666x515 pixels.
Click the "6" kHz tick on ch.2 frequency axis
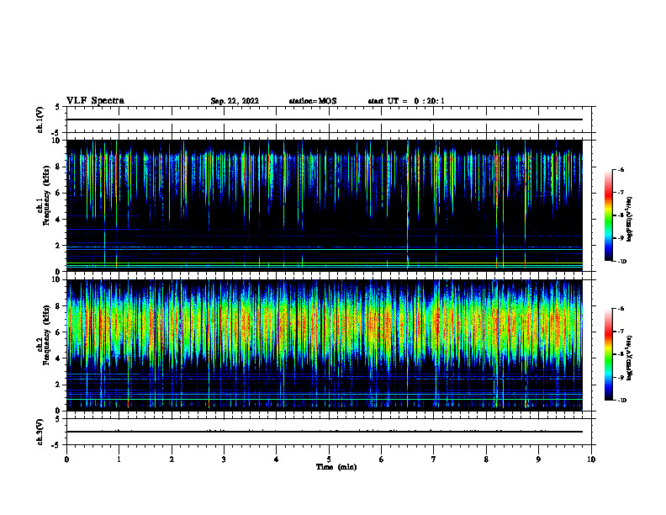(x=59, y=332)
